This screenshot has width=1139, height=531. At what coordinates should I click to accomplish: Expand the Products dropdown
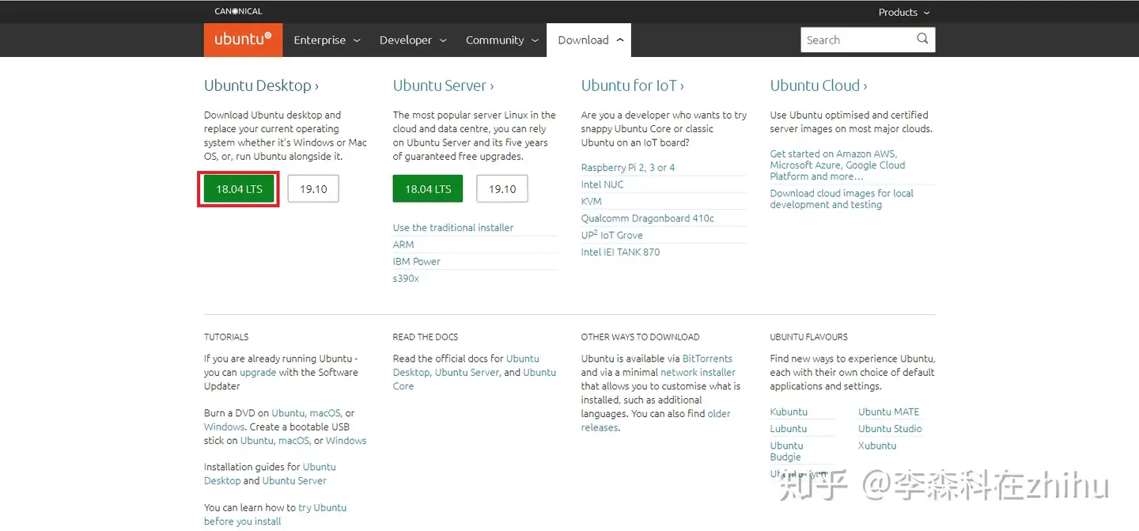pyautogui.click(x=904, y=12)
